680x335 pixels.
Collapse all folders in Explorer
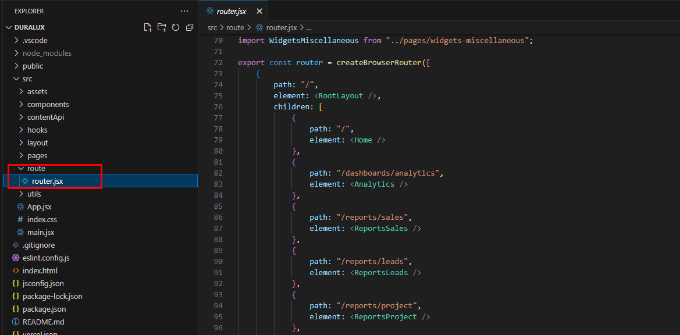tap(190, 27)
